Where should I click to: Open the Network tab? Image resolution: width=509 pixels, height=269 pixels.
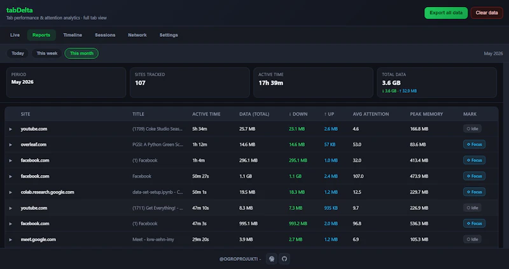click(137, 35)
